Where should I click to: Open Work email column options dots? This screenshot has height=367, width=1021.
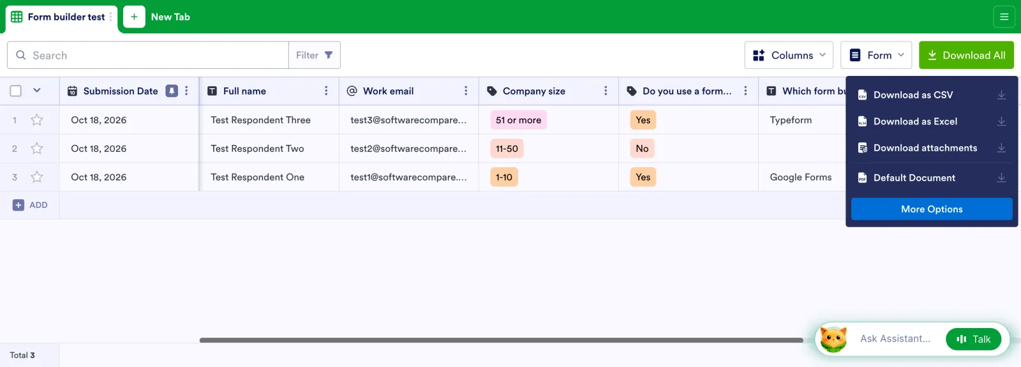click(x=466, y=91)
